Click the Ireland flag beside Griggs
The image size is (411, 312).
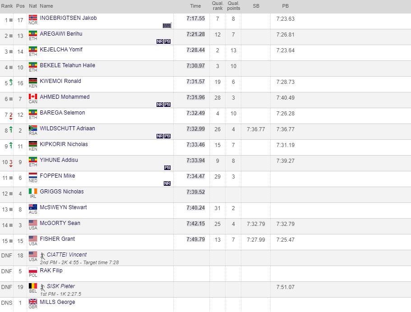pyautogui.click(x=33, y=191)
